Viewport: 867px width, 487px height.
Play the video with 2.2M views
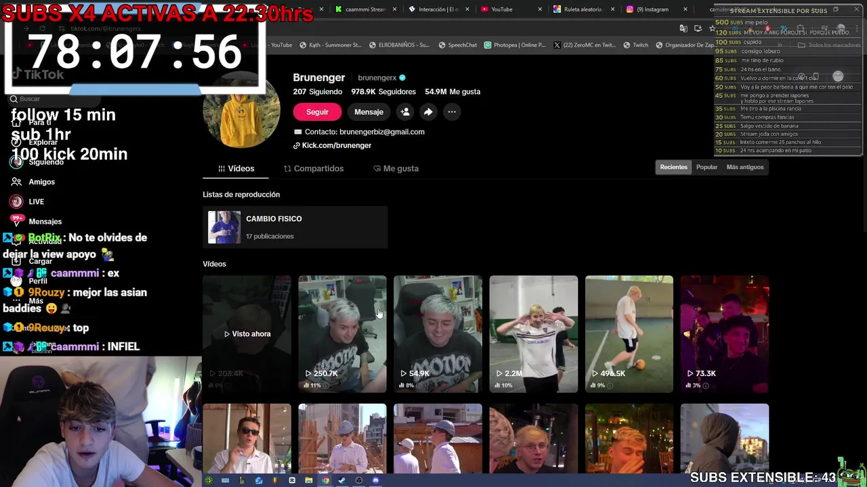point(533,333)
